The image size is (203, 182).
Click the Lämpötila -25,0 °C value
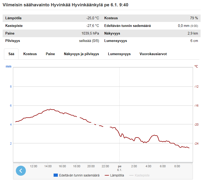[x=93, y=18]
